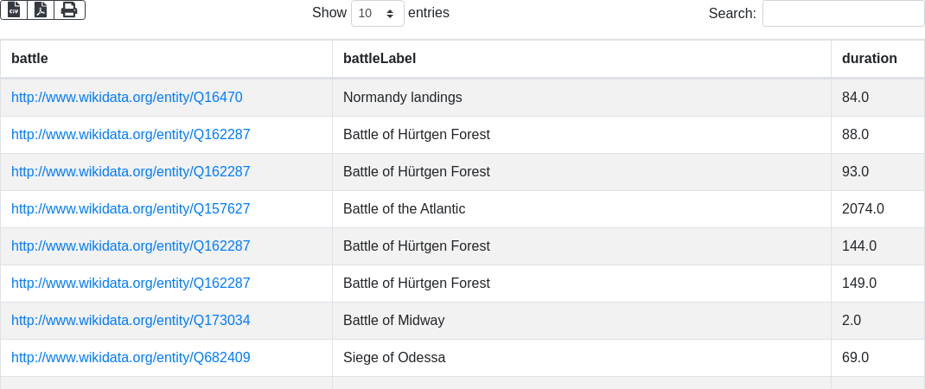Open the Show entries count dropdown

[377, 13]
